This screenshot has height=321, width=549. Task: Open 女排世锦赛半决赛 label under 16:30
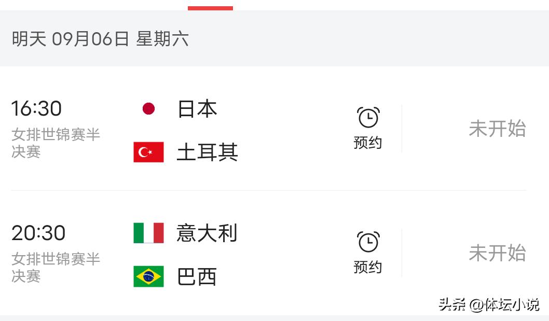coord(56,143)
